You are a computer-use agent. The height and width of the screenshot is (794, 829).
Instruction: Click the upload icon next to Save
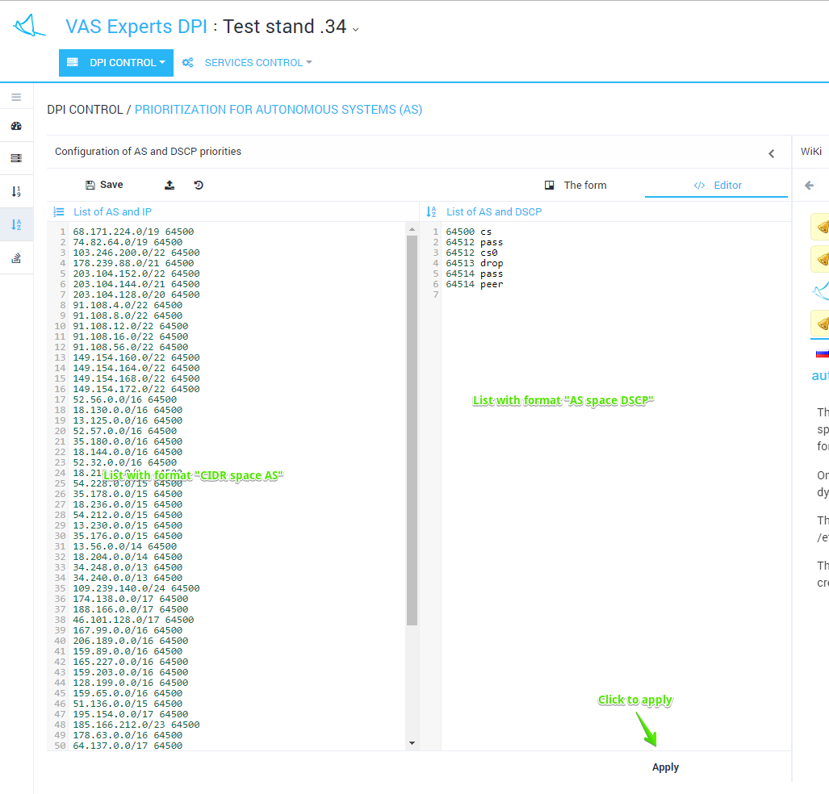tap(170, 185)
